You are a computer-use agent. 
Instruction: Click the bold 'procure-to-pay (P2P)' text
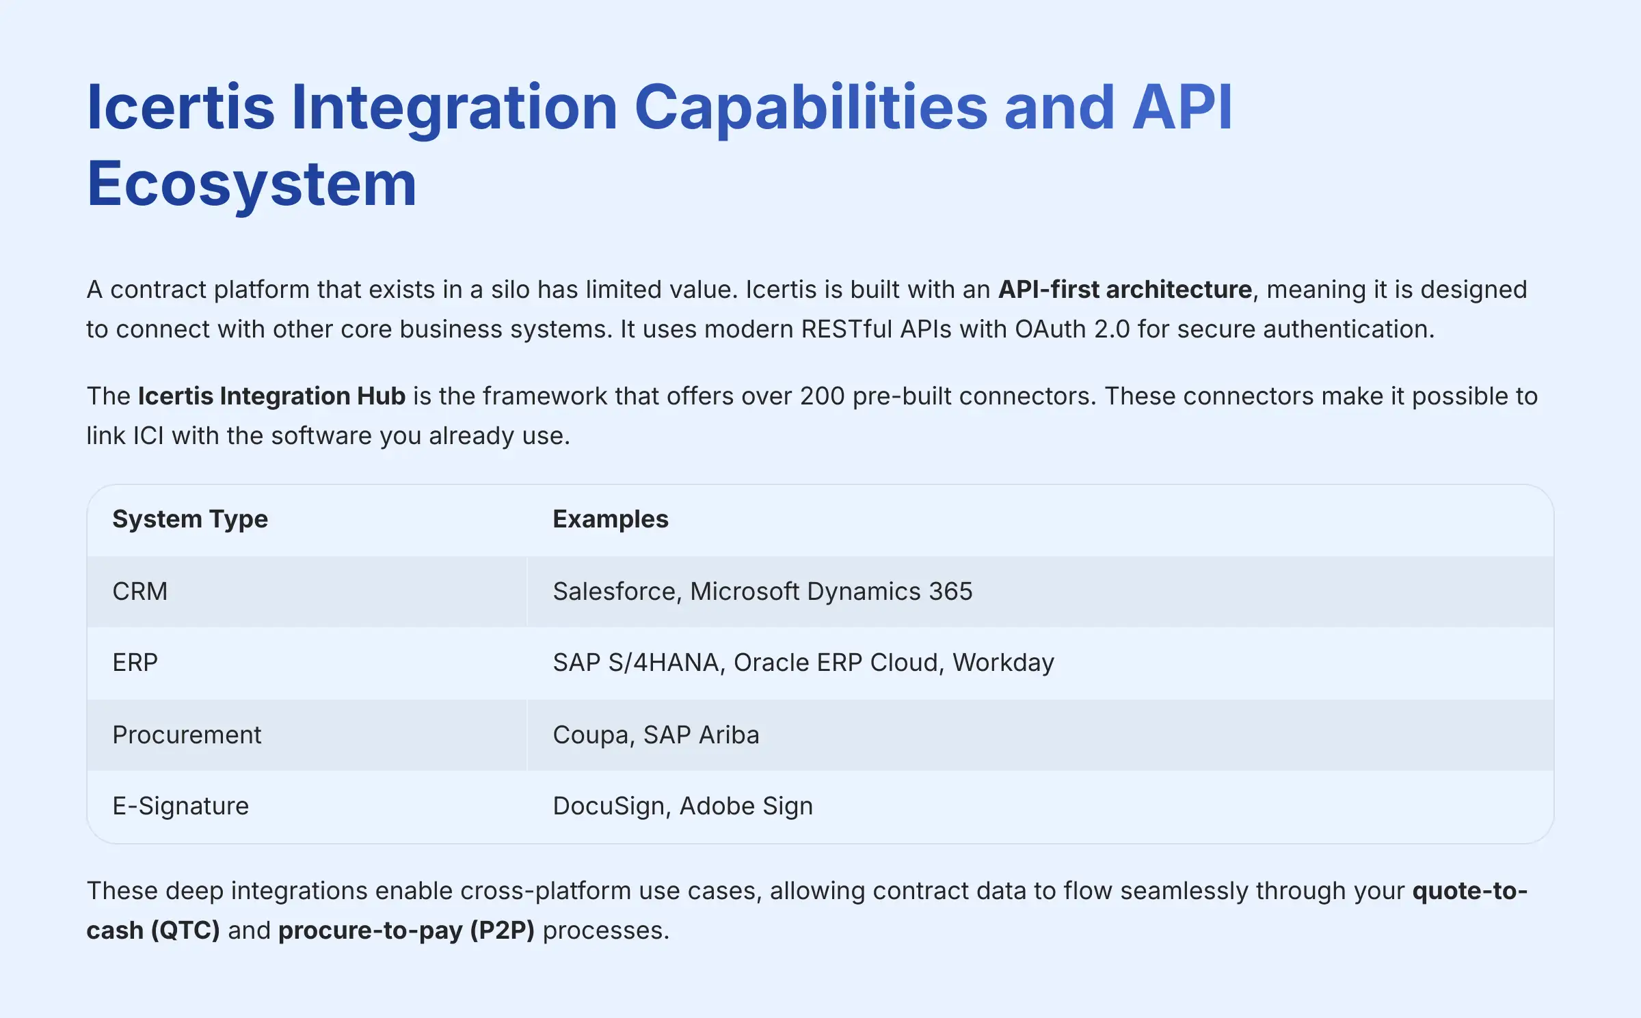(x=406, y=931)
